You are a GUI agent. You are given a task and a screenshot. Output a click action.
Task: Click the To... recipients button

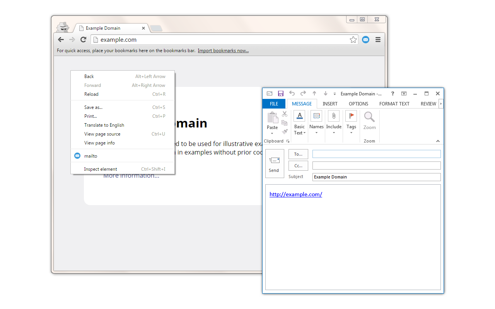coord(298,154)
